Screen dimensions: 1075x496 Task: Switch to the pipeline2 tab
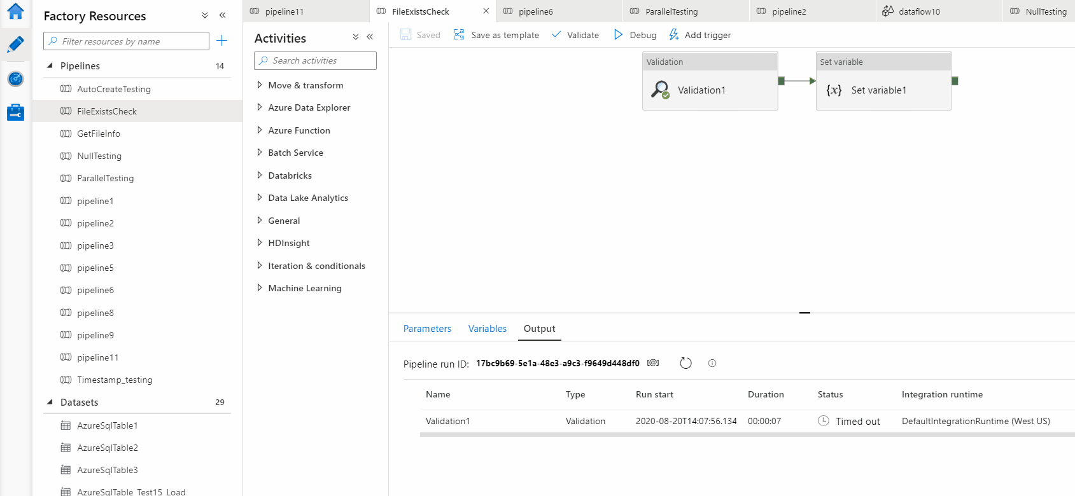coord(812,11)
